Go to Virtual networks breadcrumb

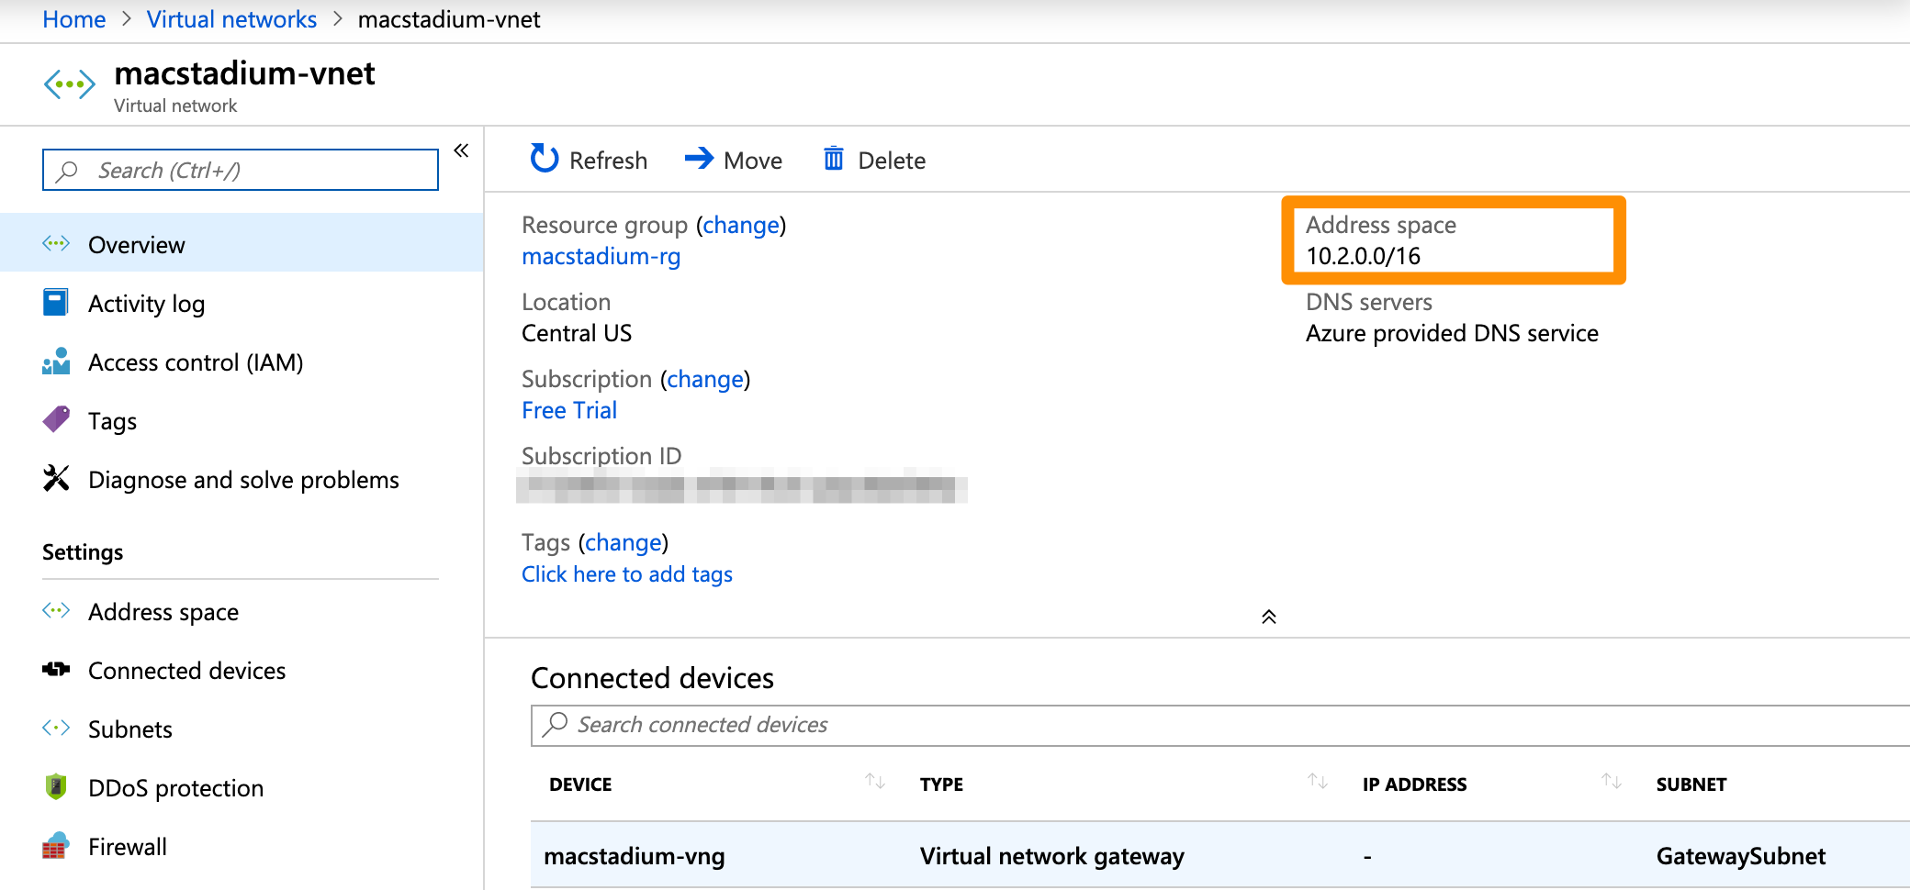pyautogui.click(x=231, y=19)
